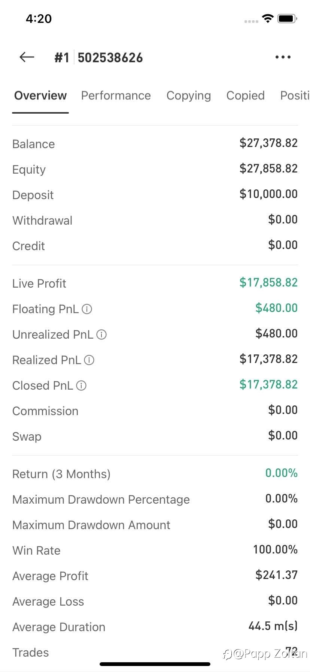
Task: Tap info icon next to Floating PnL
Action: 87,309
